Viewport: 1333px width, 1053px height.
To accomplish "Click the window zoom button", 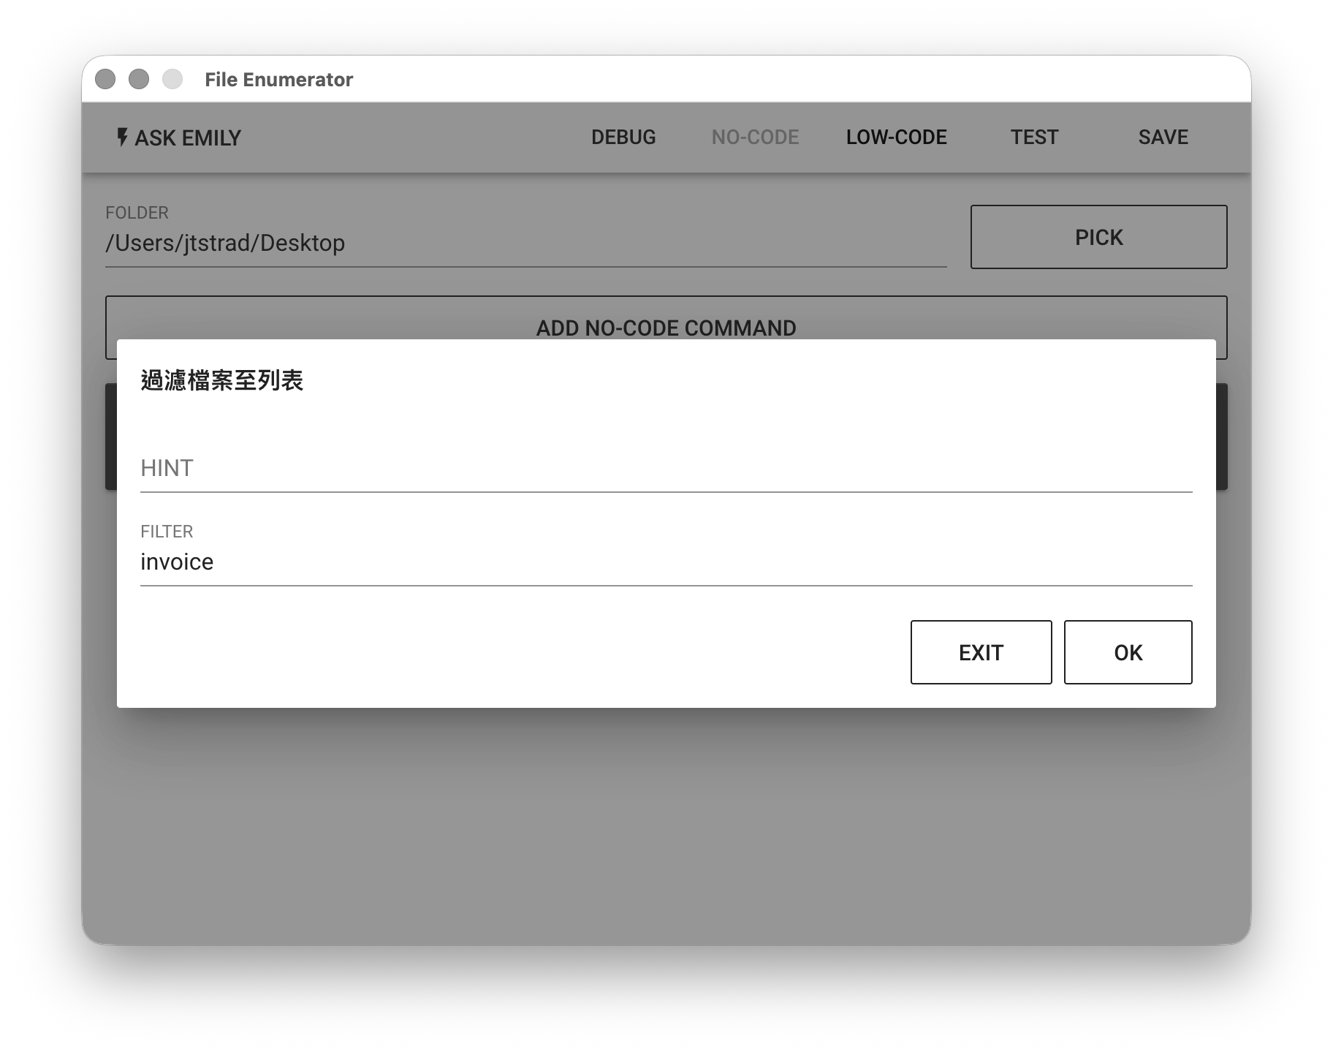I will point(172,79).
